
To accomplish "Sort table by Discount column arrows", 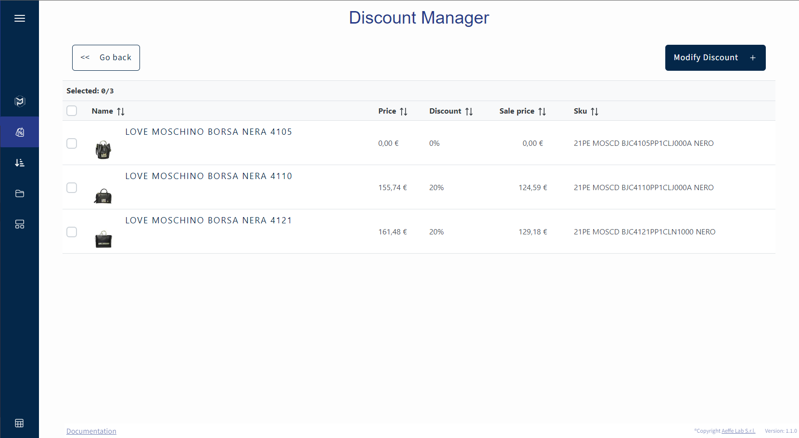I will pyautogui.click(x=469, y=111).
